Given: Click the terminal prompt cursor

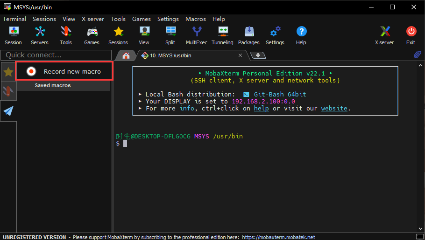Looking at the screenshot, I should tap(125, 144).
